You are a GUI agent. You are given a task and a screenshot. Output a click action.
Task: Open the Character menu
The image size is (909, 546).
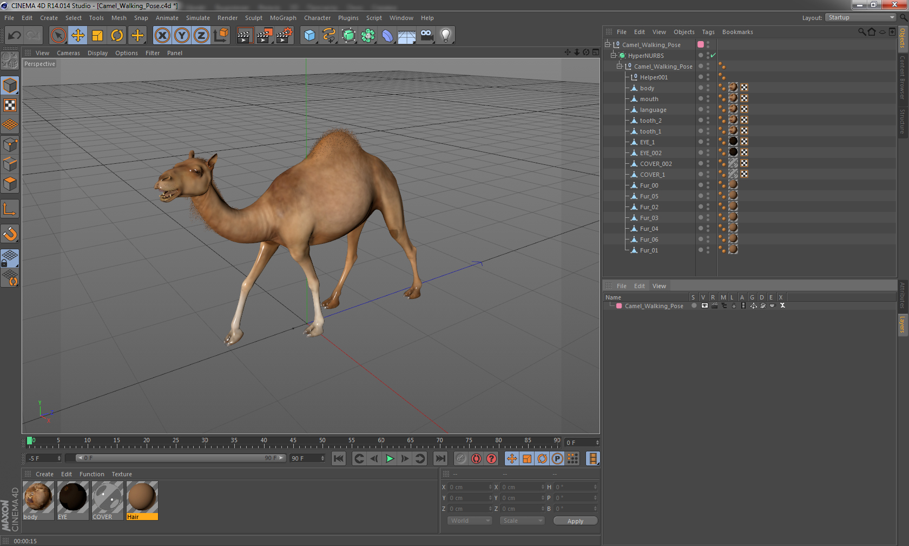pos(317,18)
